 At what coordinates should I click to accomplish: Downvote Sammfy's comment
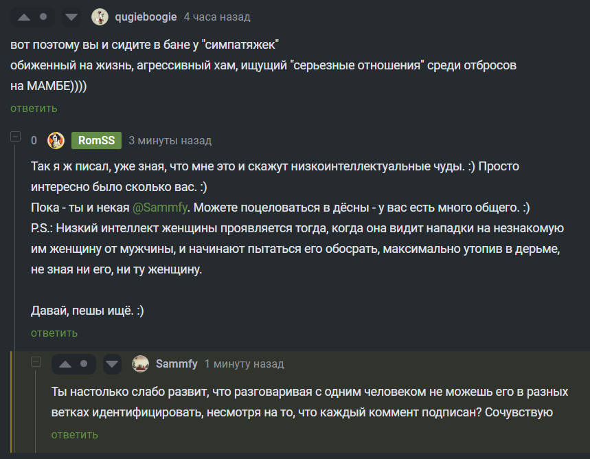pyautogui.click(x=112, y=364)
